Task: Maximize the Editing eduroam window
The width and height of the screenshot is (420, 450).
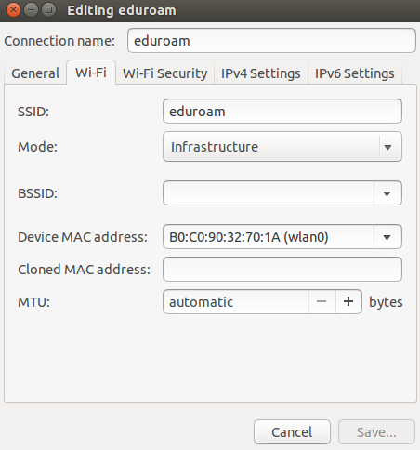Action: 48,10
